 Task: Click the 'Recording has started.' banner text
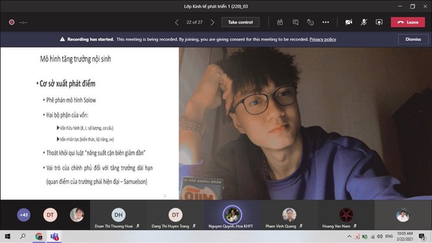[x=90, y=39]
